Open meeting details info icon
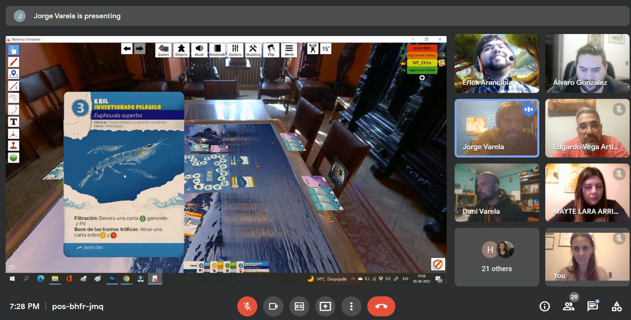This screenshot has height=320, width=631. coord(545,306)
